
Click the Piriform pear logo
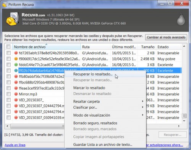click(181, 19)
